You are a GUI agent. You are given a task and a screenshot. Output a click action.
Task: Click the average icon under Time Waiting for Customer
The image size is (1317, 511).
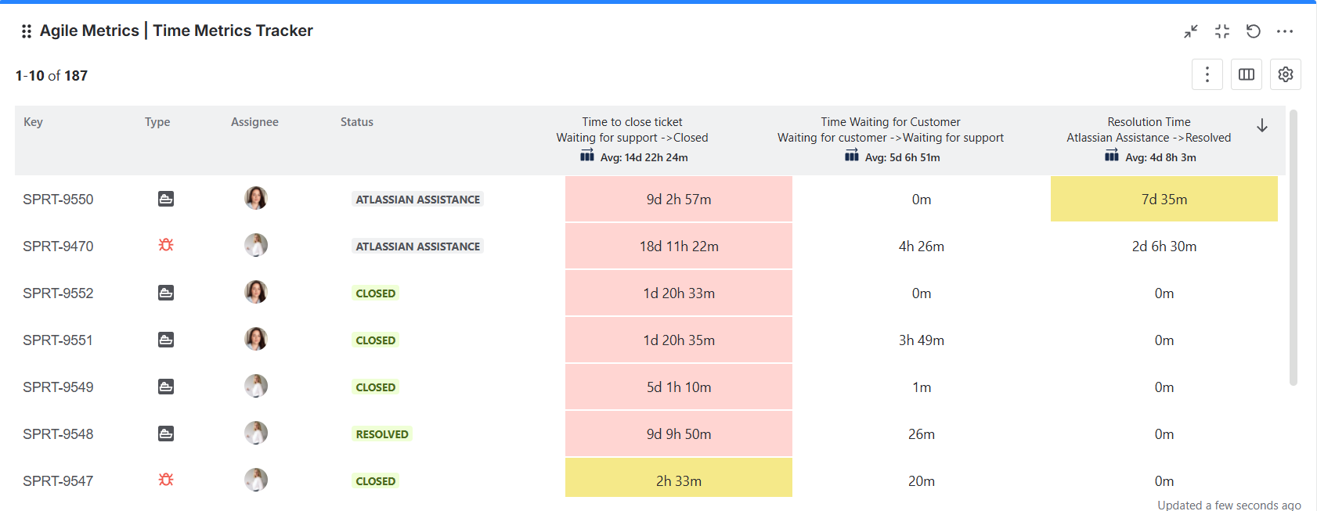pyautogui.click(x=852, y=157)
